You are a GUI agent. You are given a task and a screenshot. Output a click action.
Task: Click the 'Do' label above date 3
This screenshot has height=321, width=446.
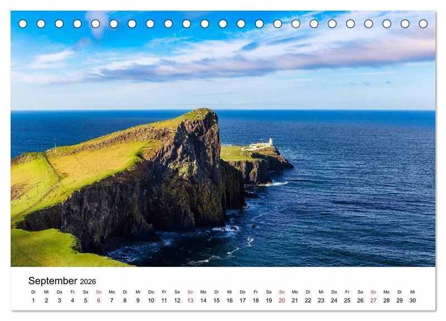tap(60, 292)
